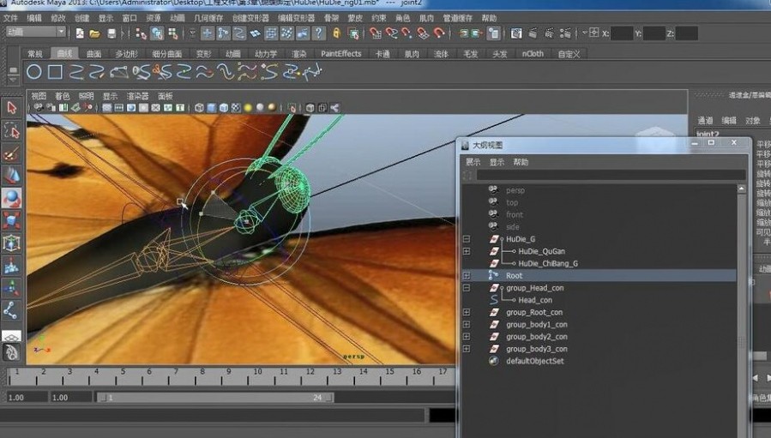
Task: Choose the cut curve scissors shelf icon
Action: coord(162,73)
